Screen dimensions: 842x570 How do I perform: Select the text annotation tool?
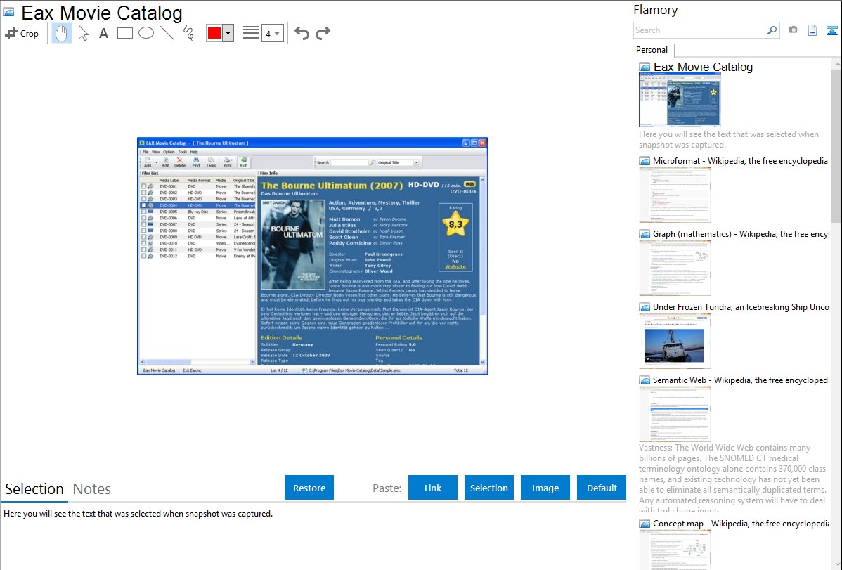point(103,33)
